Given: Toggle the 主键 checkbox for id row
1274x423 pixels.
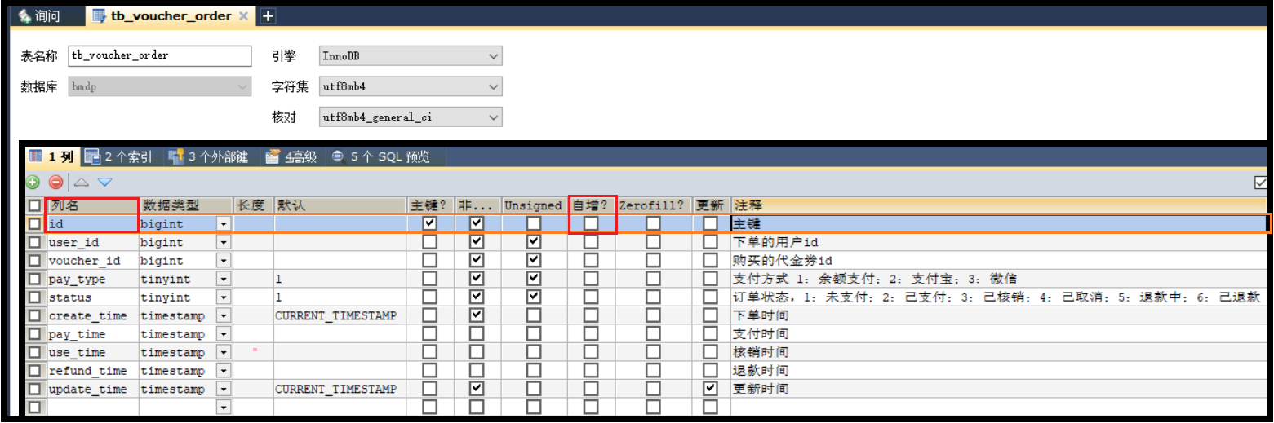Looking at the screenshot, I should click(429, 223).
